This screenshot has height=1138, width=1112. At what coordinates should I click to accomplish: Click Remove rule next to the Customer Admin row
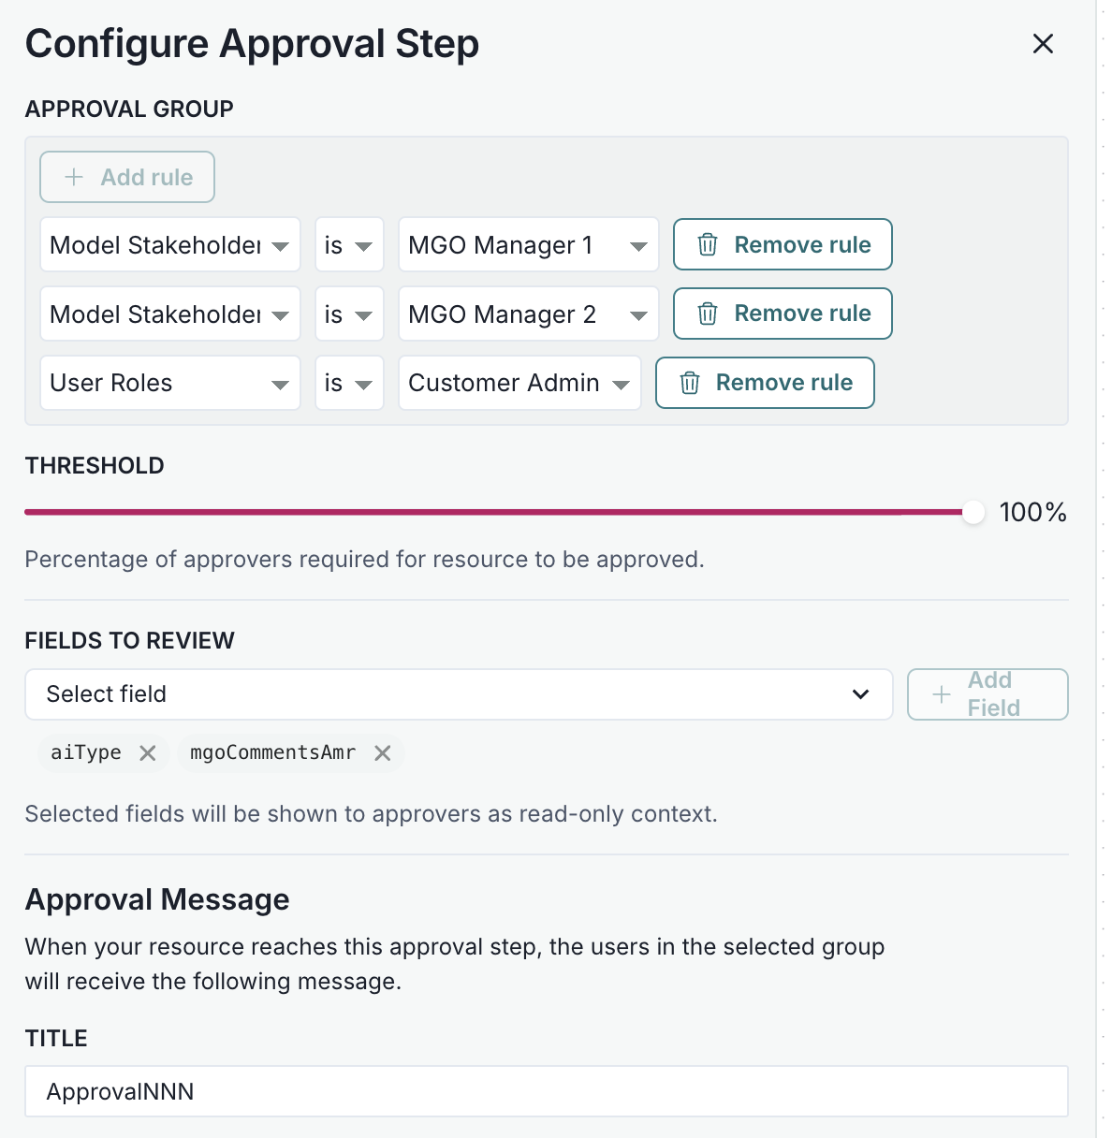click(x=765, y=383)
